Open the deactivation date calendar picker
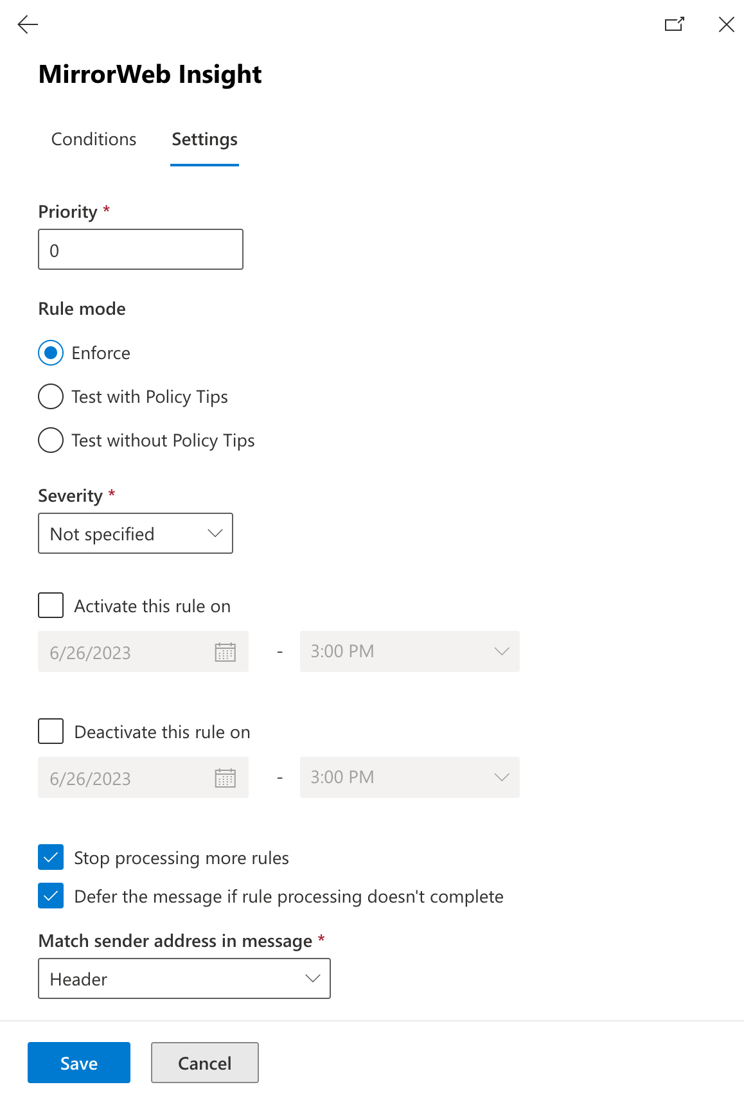744x1096 pixels. pyautogui.click(x=226, y=777)
